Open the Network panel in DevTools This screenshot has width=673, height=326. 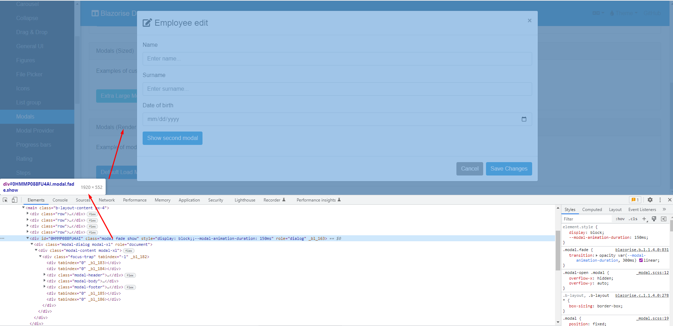click(106, 200)
